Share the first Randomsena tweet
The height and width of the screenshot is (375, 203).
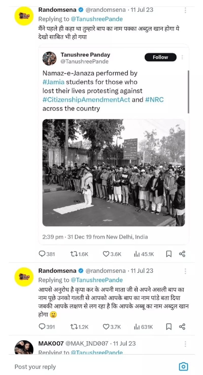pos(182,254)
